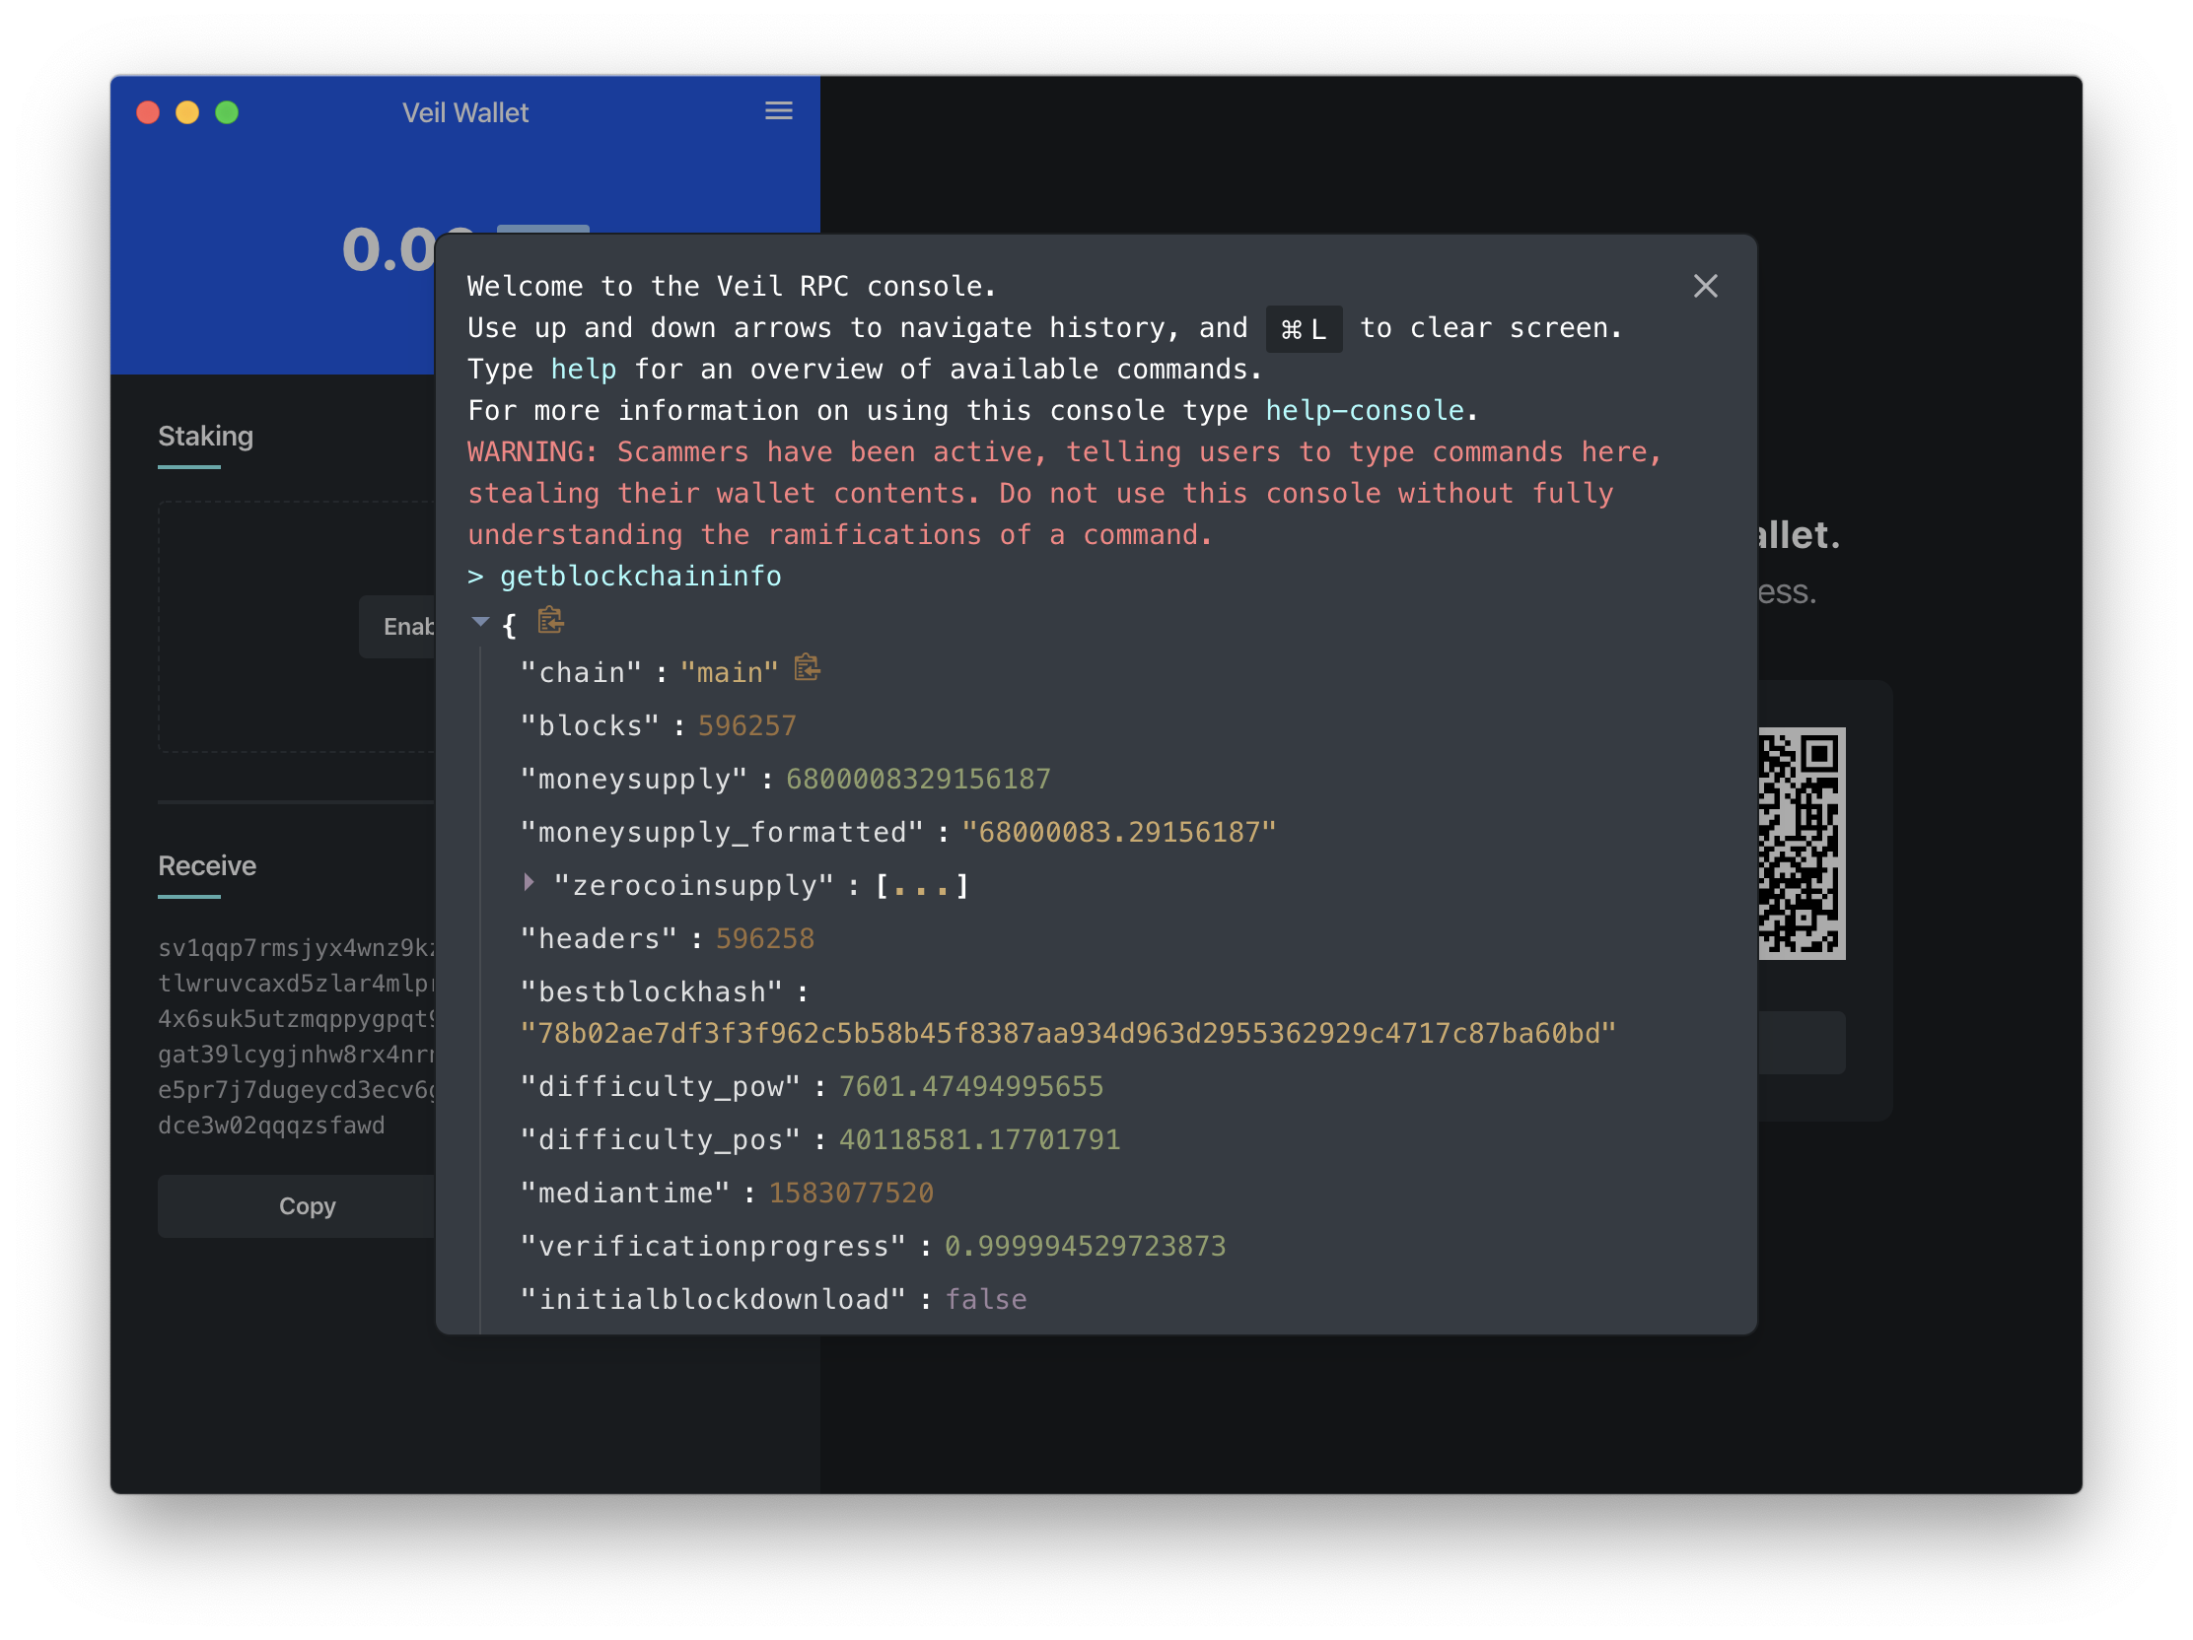Select the headers value 596258

click(x=764, y=939)
